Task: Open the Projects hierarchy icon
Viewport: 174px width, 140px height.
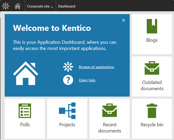Action: coord(67,111)
